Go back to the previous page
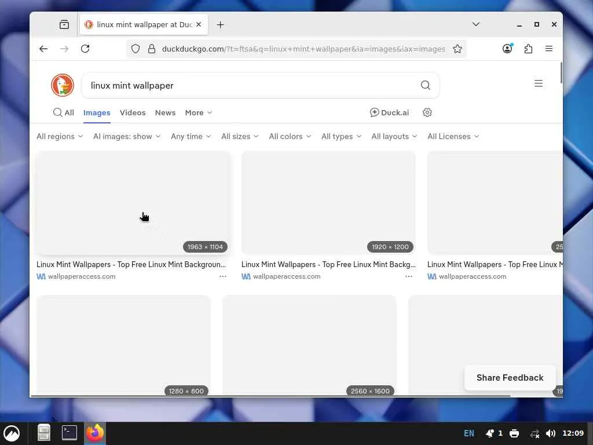This screenshot has height=445, width=593. [x=43, y=49]
